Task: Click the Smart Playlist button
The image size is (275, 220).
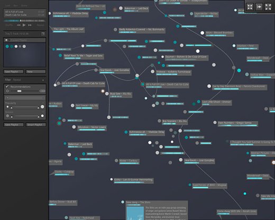Action: 36,125
